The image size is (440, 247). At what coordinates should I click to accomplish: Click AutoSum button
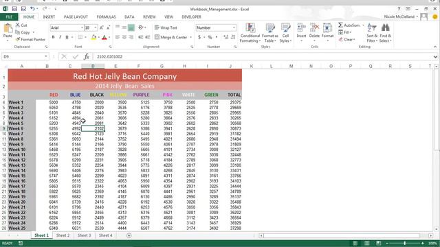coord(349,25)
